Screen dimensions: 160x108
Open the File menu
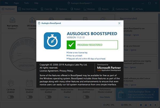pyautogui.click(x=6, y=3)
